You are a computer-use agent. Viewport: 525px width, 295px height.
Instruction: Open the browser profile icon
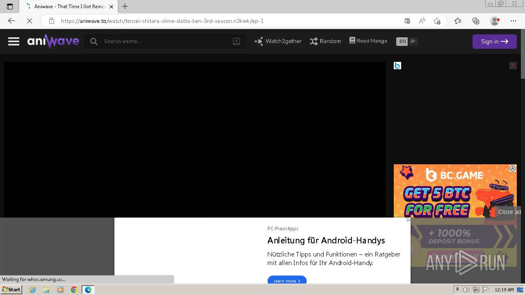pos(495,21)
